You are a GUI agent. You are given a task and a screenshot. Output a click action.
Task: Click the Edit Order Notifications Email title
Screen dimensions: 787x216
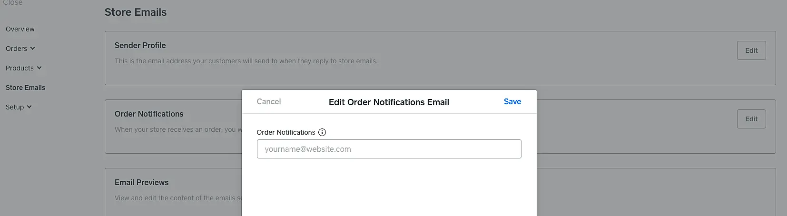[389, 102]
